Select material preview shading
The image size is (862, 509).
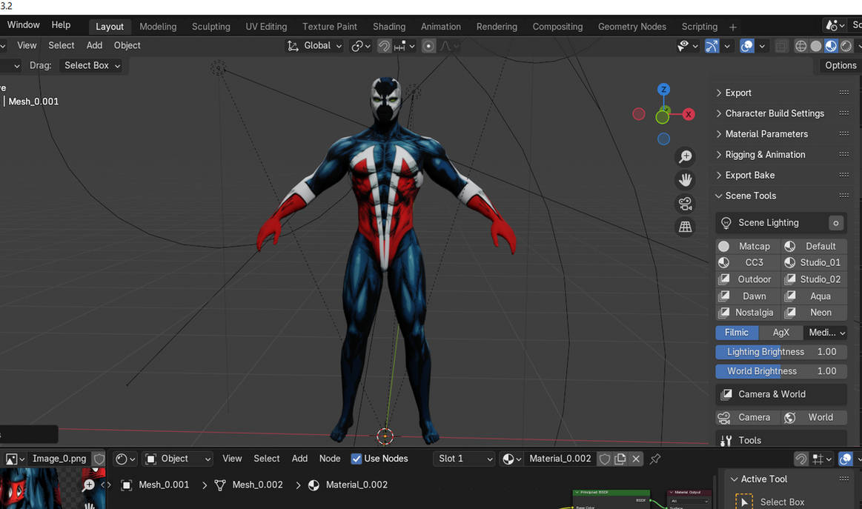click(x=831, y=46)
